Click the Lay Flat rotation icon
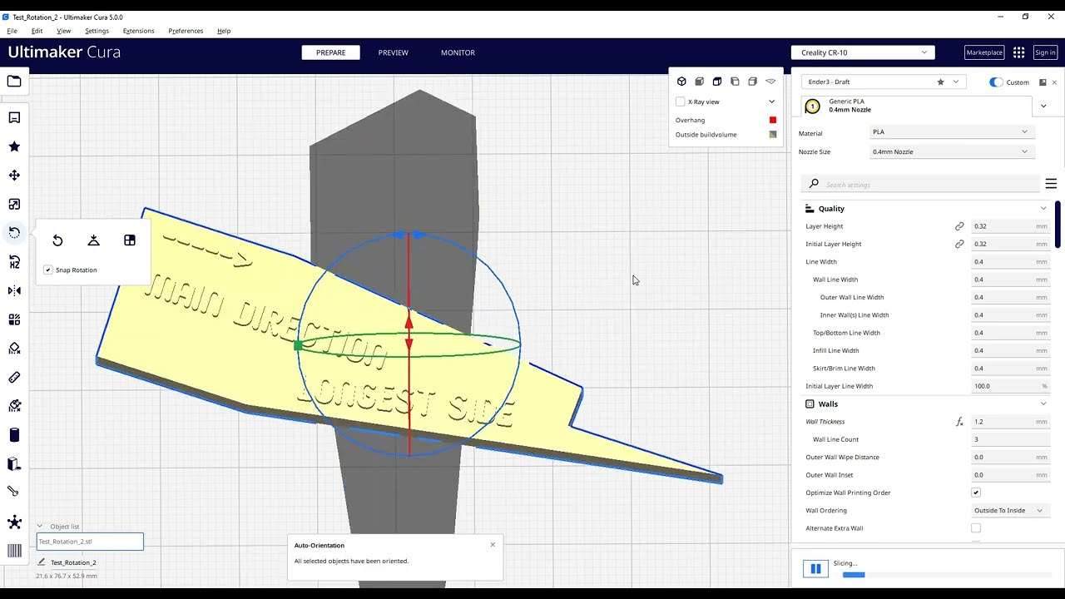The width and height of the screenshot is (1065, 599). click(x=93, y=240)
